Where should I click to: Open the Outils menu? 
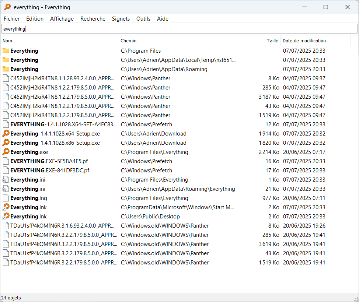(x=143, y=19)
